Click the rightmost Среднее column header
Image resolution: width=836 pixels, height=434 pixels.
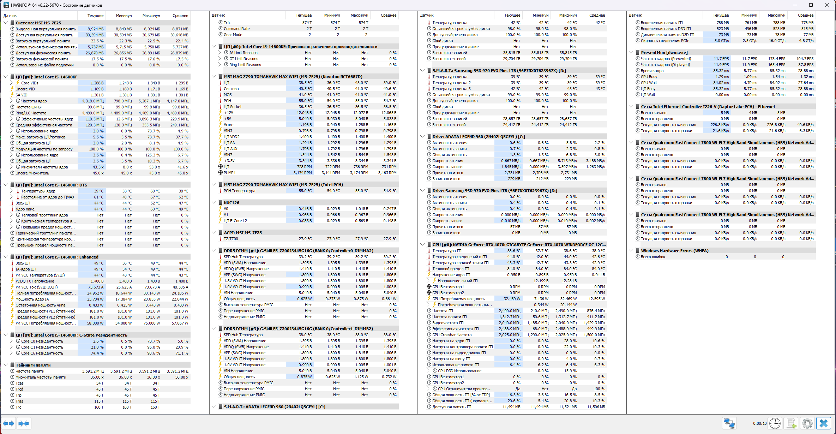click(x=805, y=15)
